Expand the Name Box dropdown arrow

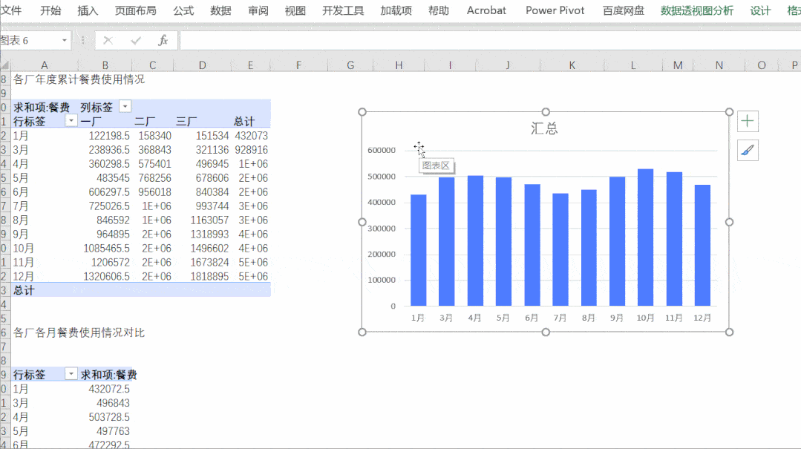tap(65, 40)
